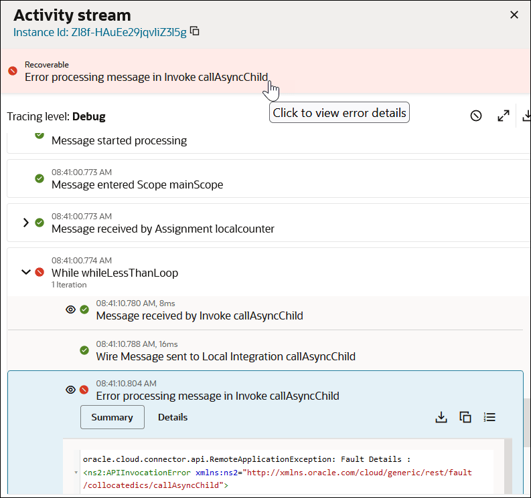Toggle line numbers list icon in error panel
This screenshot has width=531, height=498.
click(x=489, y=417)
